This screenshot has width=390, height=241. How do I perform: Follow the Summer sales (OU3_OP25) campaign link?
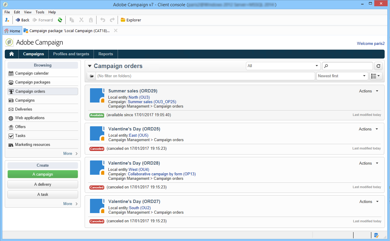click(152, 102)
